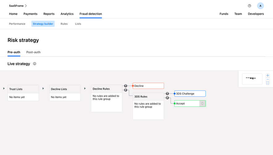The image size is (273, 155).
Task: Click the SaaSFrame breadcrumb chevron
Action: (x=26, y=6)
